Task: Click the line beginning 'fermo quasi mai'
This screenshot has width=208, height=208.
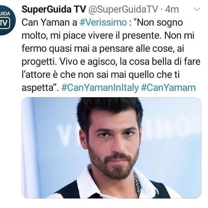Action: coord(103,49)
